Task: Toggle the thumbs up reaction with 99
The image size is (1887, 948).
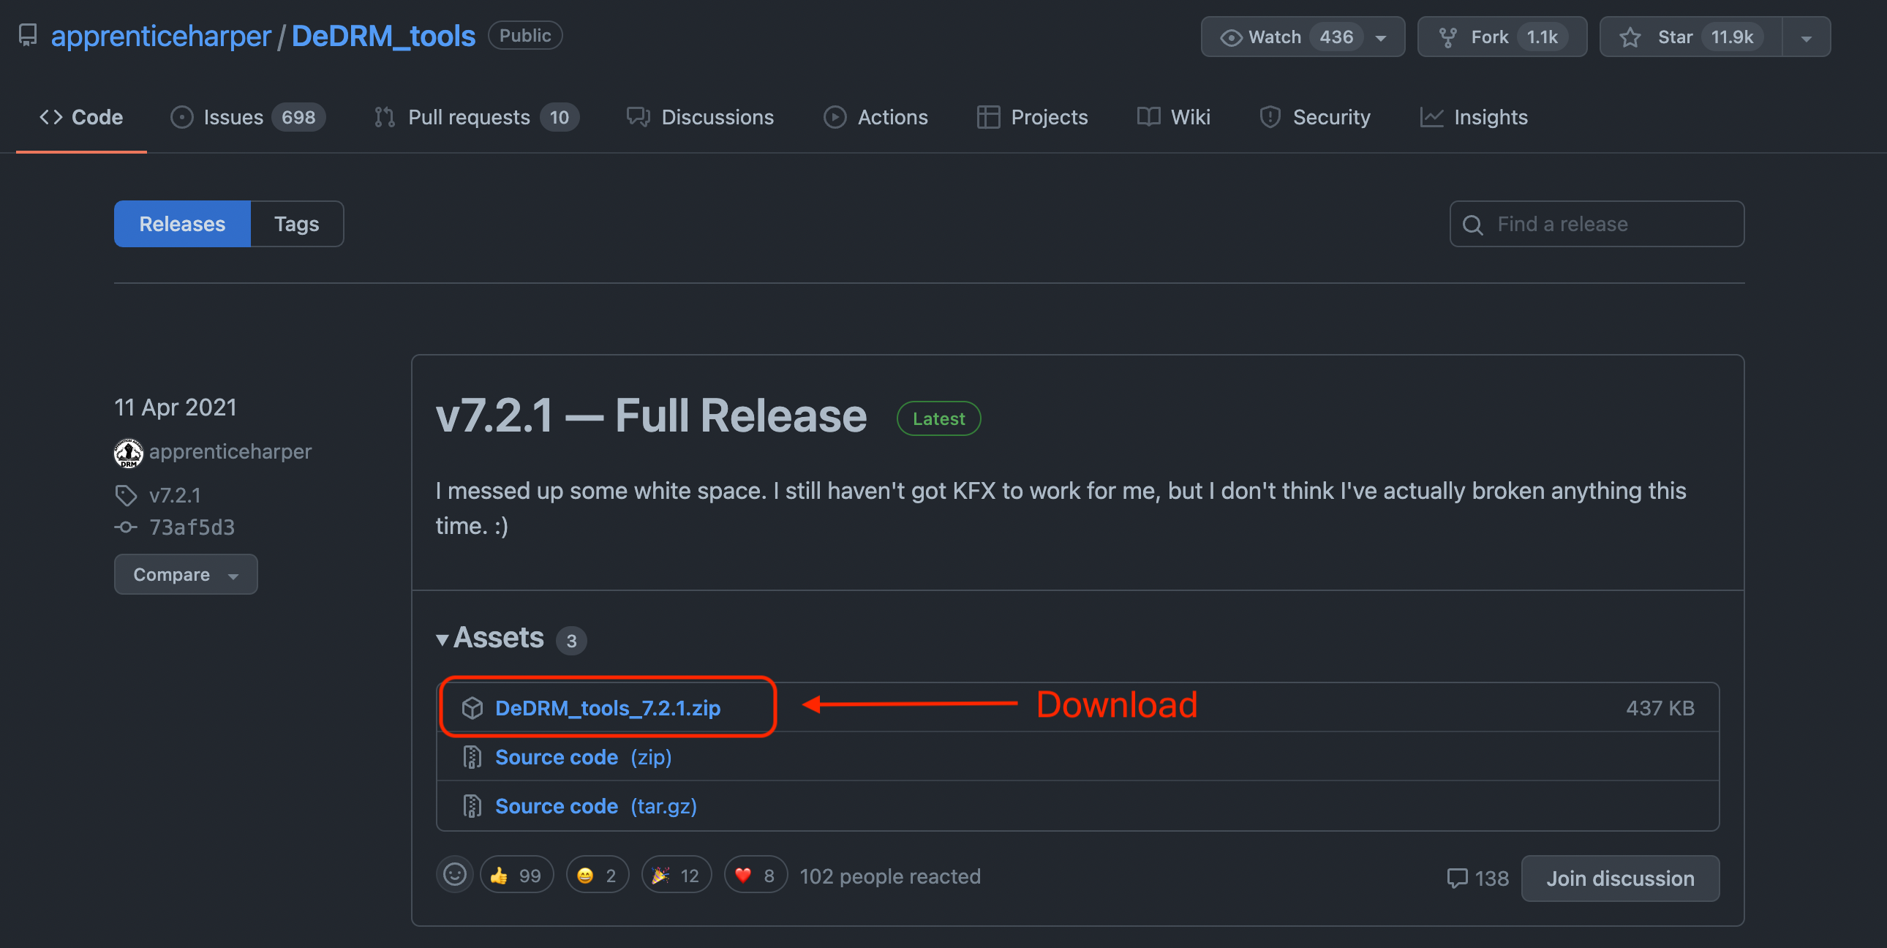Action: click(516, 875)
